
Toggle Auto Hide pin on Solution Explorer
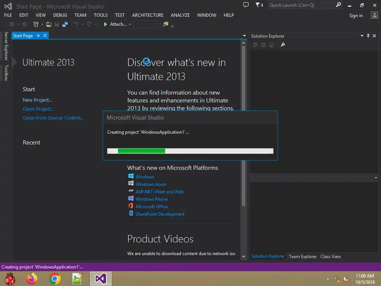[x=368, y=36]
